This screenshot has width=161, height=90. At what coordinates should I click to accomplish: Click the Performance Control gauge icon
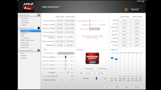pos(39,28)
